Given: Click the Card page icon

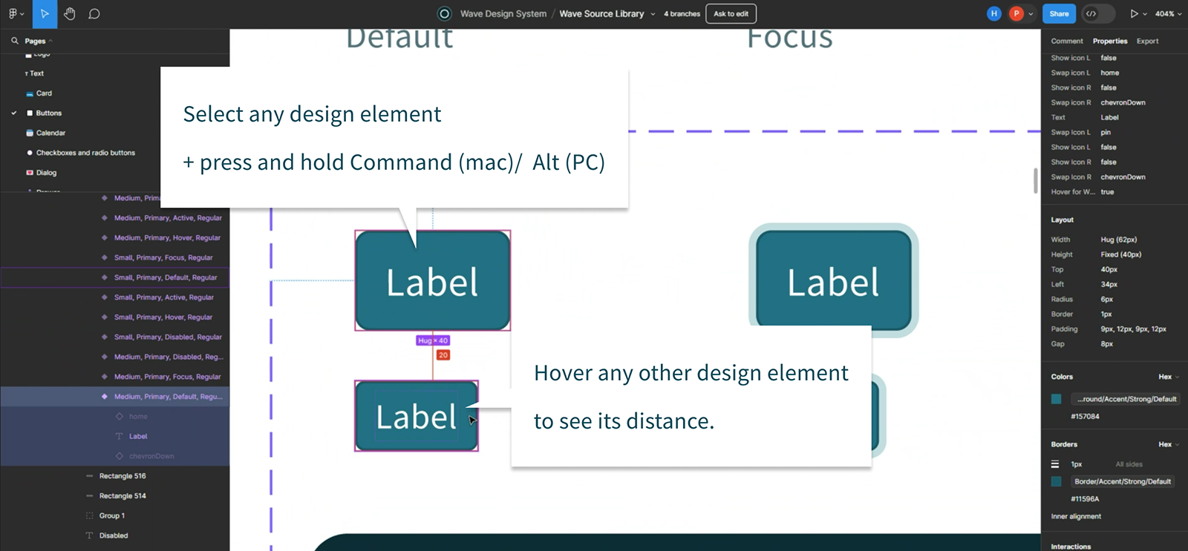Looking at the screenshot, I should pos(30,93).
